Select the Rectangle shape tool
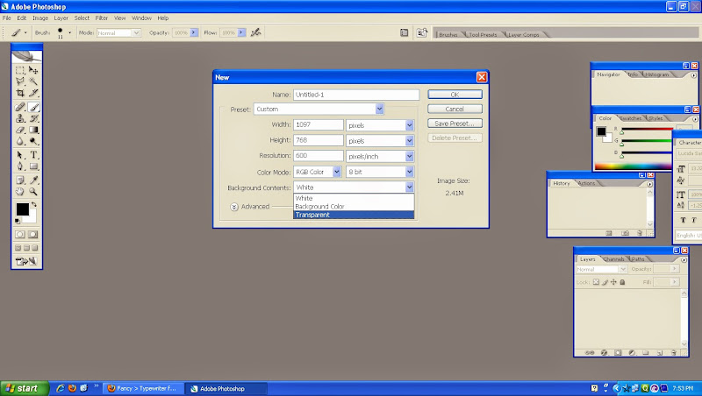 tap(33, 166)
